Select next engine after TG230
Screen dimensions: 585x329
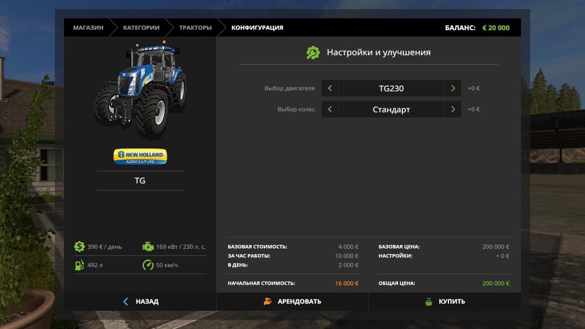452,88
